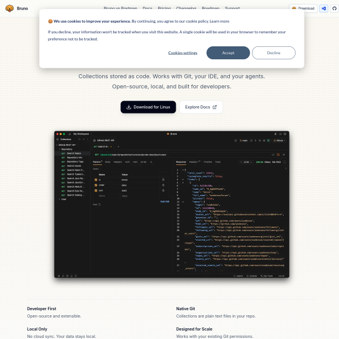Switch to the Response tab
This screenshot has width=339, height=339.
[181, 162]
